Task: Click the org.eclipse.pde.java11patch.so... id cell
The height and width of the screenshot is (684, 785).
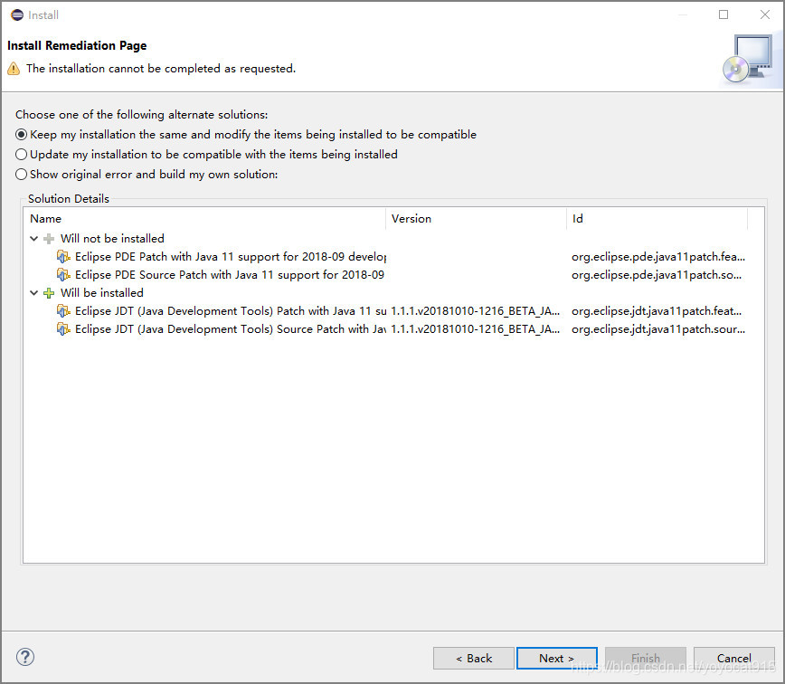Action: [x=657, y=275]
